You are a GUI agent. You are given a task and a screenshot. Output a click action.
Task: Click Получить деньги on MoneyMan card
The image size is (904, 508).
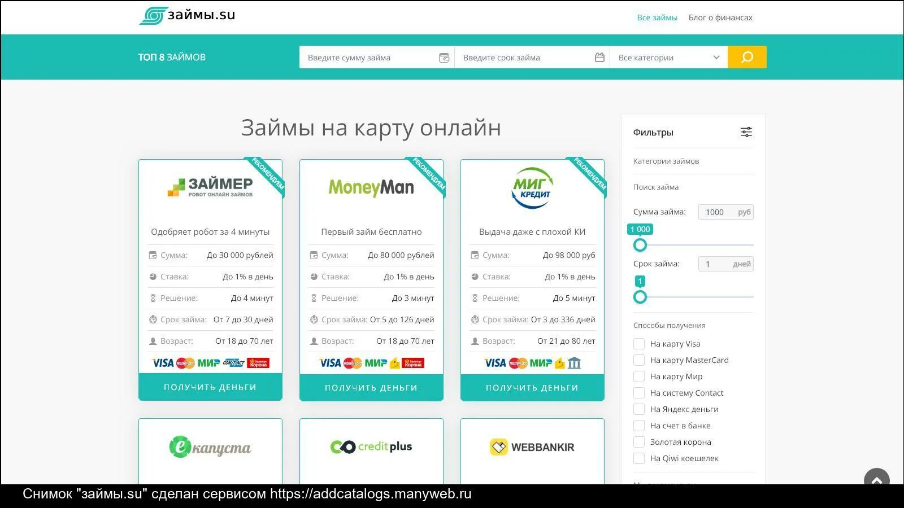pyautogui.click(x=371, y=387)
